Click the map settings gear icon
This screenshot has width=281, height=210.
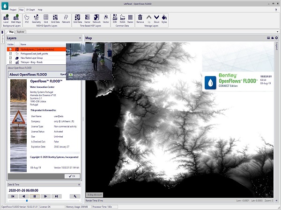[276, 38]
